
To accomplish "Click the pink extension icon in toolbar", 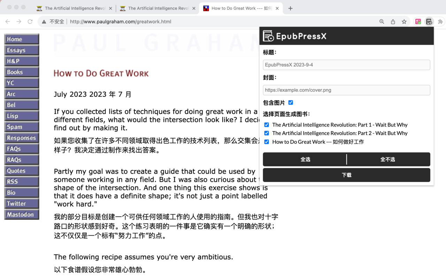I will [x=418, y=21].
